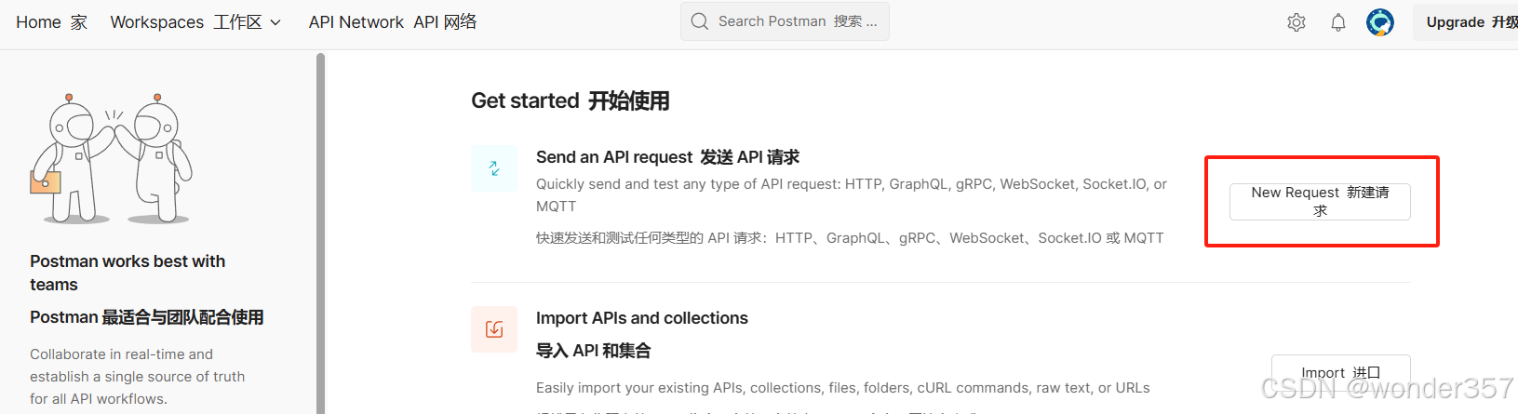This screenshot has width=1518, height=414.
Task: Click the Upgrade button
Action: pos(1466,22)
